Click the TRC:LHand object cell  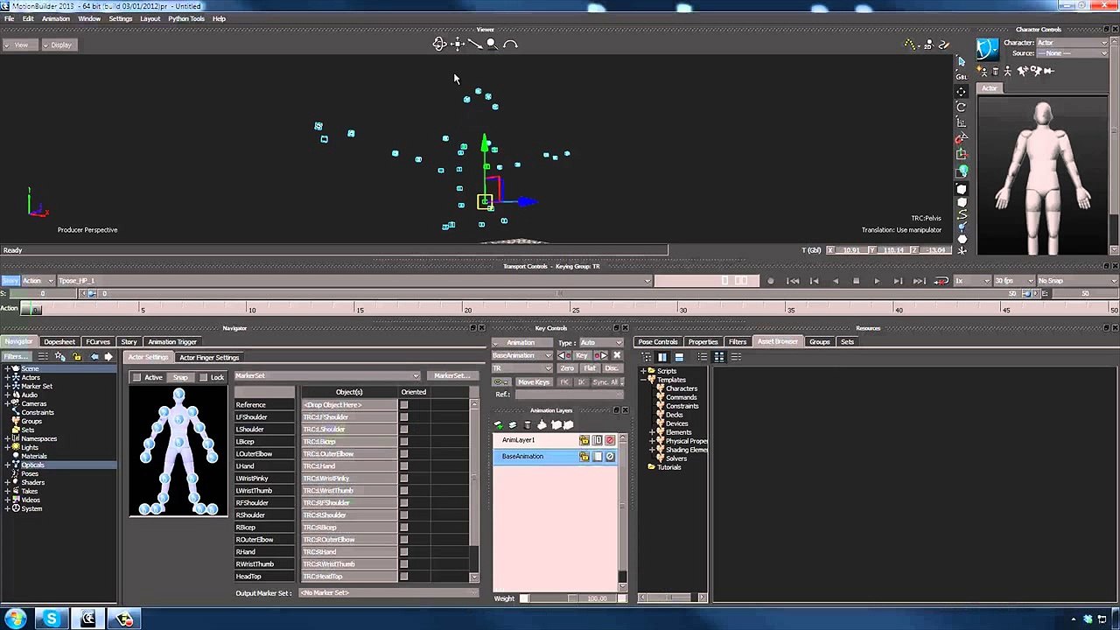pyautogui.click(x=349, y=466)
